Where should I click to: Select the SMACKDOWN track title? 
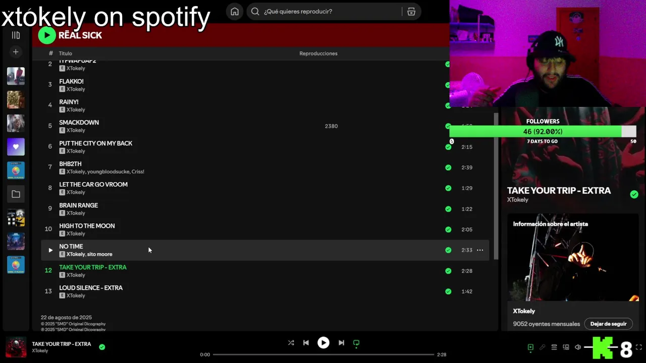[x=79, y=123]
